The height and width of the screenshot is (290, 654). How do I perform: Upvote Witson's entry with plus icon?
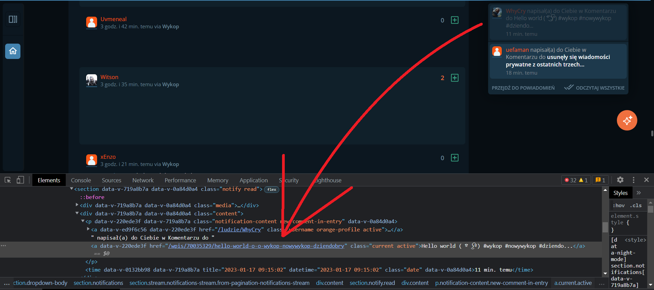coord(454,78)
